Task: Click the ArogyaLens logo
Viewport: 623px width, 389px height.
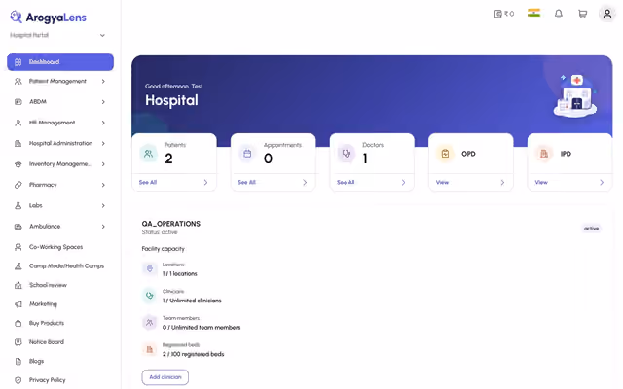Action: click(48, 18)
